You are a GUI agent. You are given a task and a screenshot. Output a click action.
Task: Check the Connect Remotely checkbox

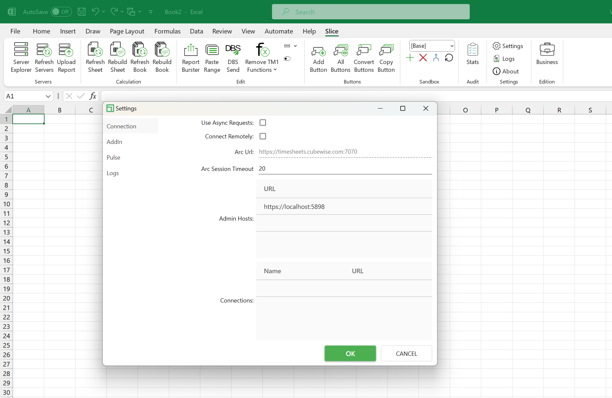tap(263, 136)
